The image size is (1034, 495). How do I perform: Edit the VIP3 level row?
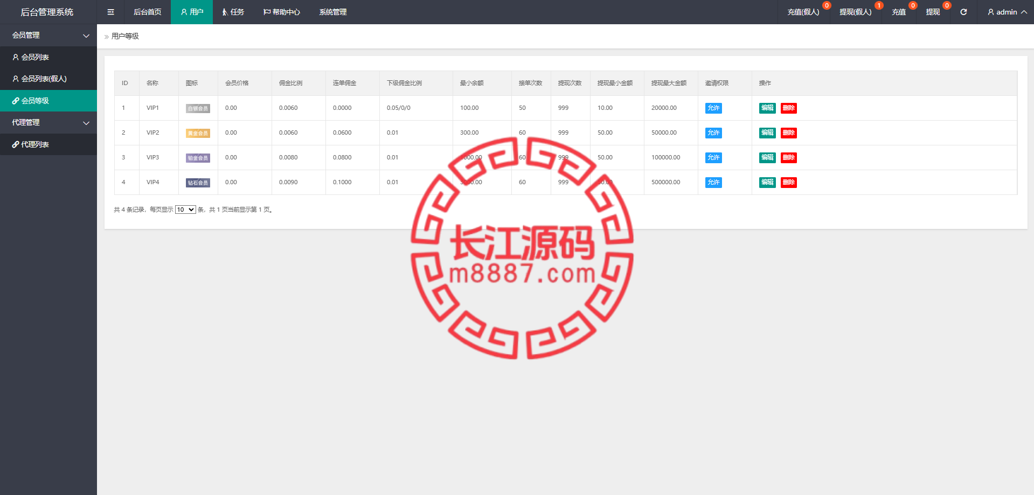[767, 158]
